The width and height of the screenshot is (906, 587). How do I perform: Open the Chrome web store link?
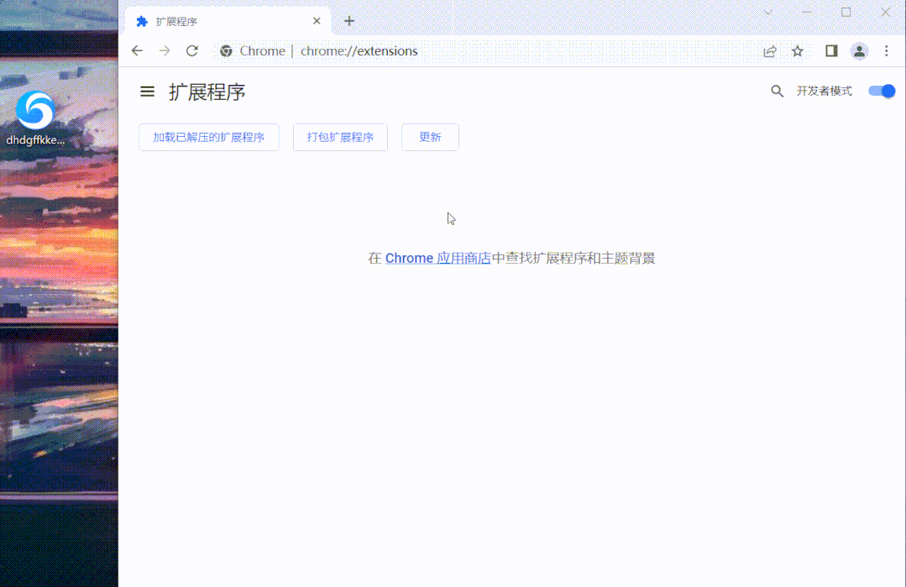438,259
